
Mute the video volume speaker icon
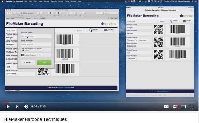click(26, 107)
